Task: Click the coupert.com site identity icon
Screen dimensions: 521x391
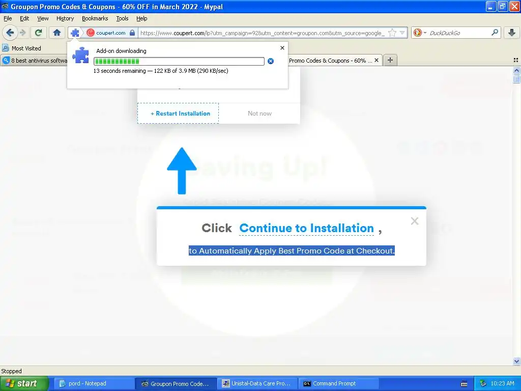Action: (91, 33)
